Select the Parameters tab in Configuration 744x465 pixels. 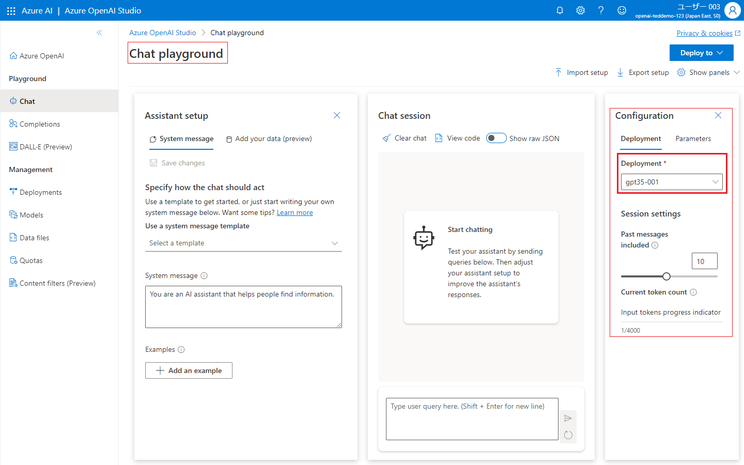coord(693,138)
